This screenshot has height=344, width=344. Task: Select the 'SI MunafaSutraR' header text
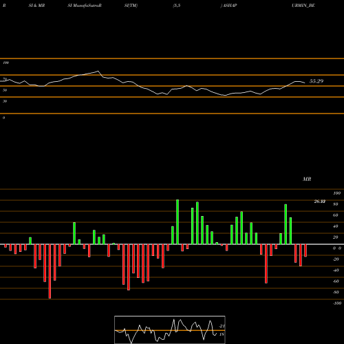click(85, 6)
